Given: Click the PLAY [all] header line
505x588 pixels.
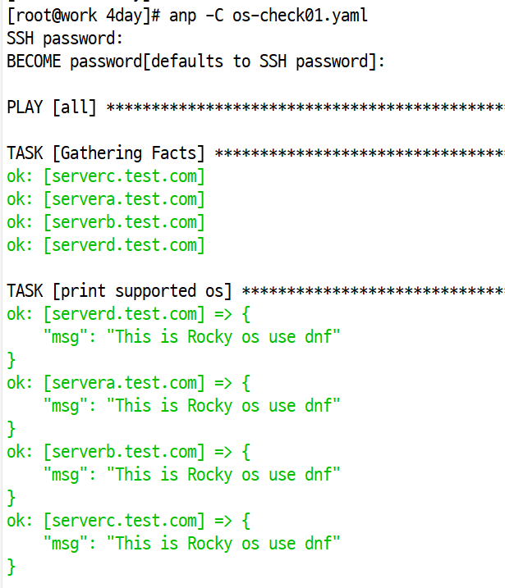Looking at the screenshot, I should 255,107.
